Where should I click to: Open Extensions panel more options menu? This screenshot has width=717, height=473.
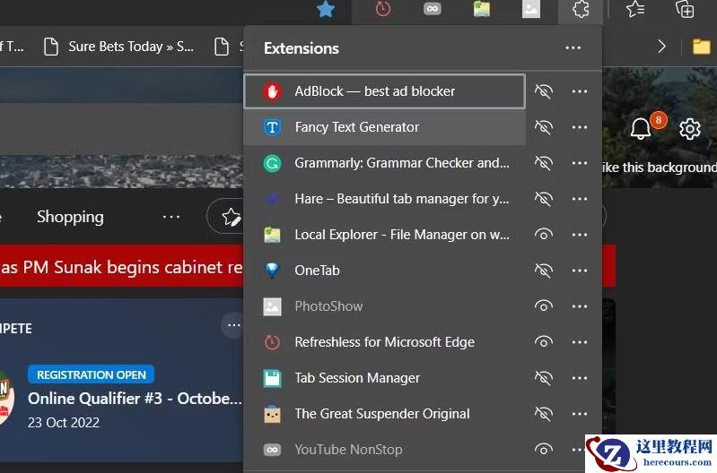tap(573, 48)
